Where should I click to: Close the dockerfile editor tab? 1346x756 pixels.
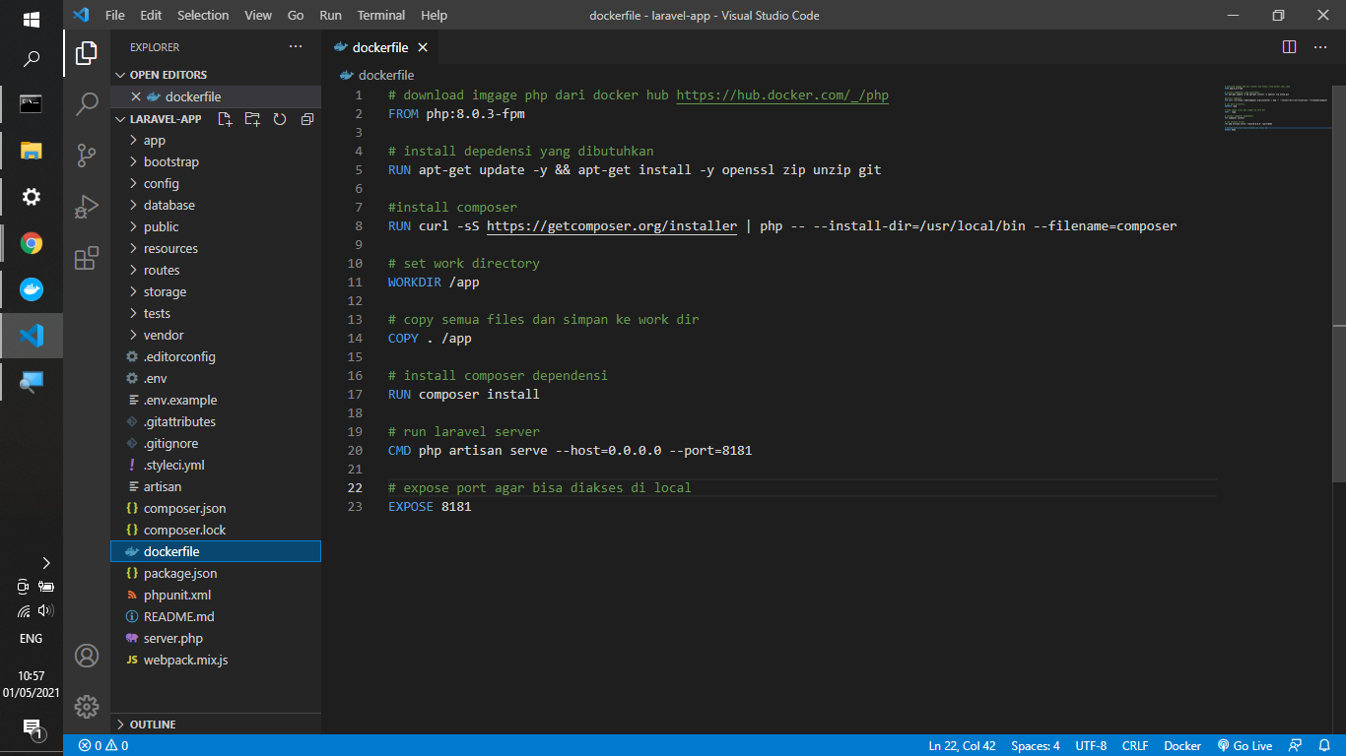[x=423, y=47]
